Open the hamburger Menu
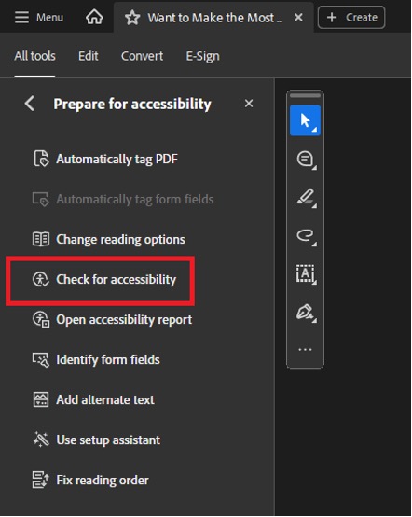 (39, 17)
